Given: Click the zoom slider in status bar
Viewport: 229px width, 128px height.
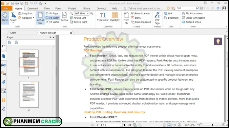Looking at the screenshot, I should click(212, 125).
